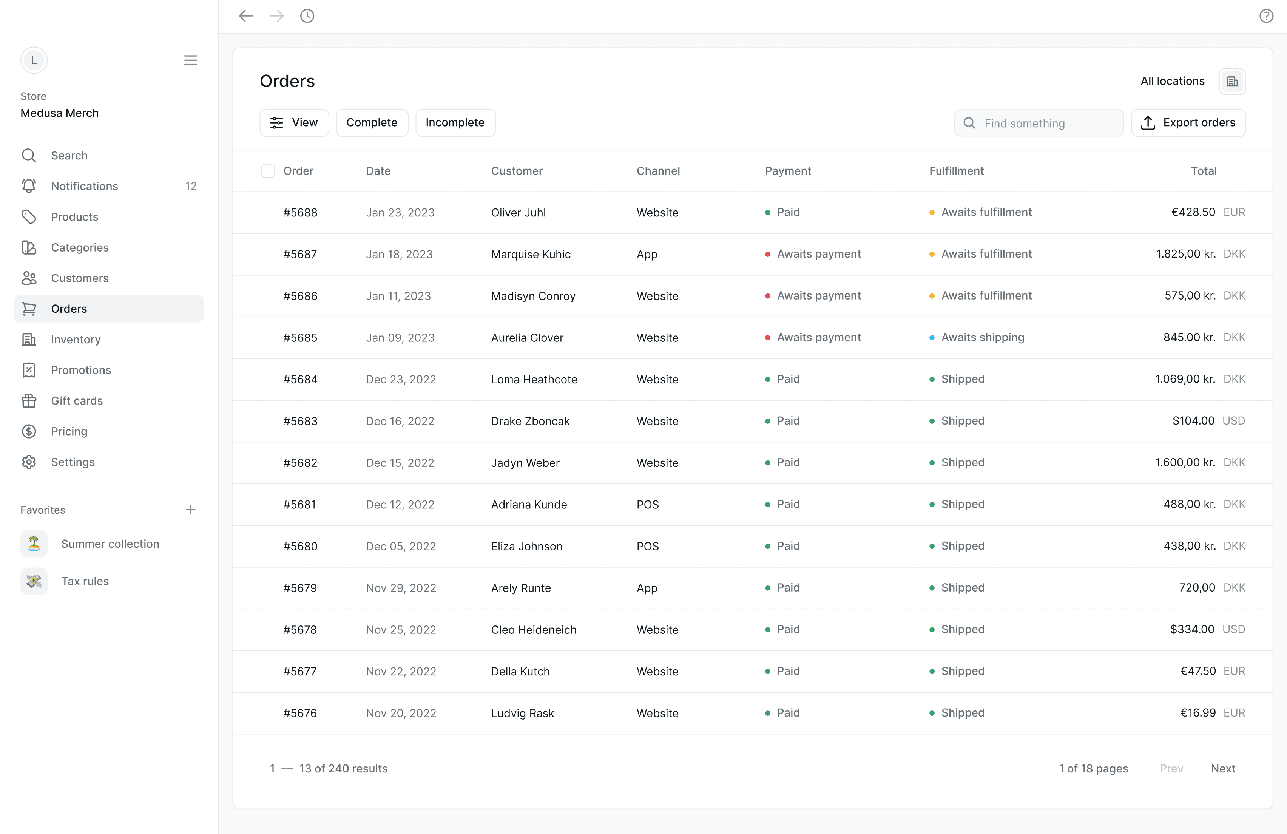Enable the Complete orders filter
Viewport: 1287px width, 834px height.
click(372, 122)
